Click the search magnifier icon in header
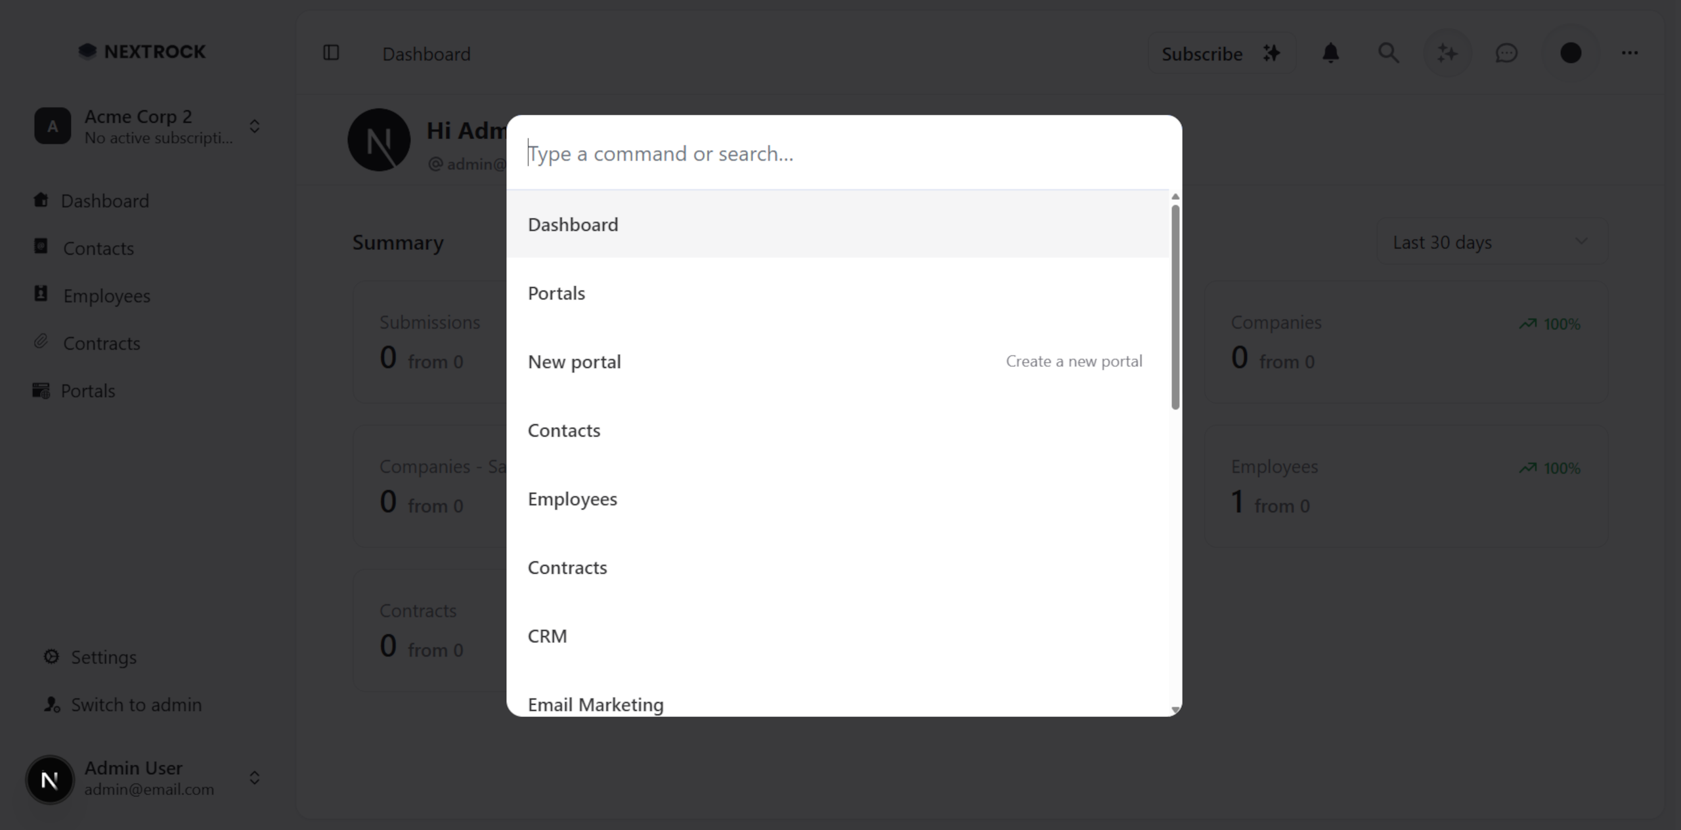This screenshot has width=1681, height=830. click(1388, 53)
